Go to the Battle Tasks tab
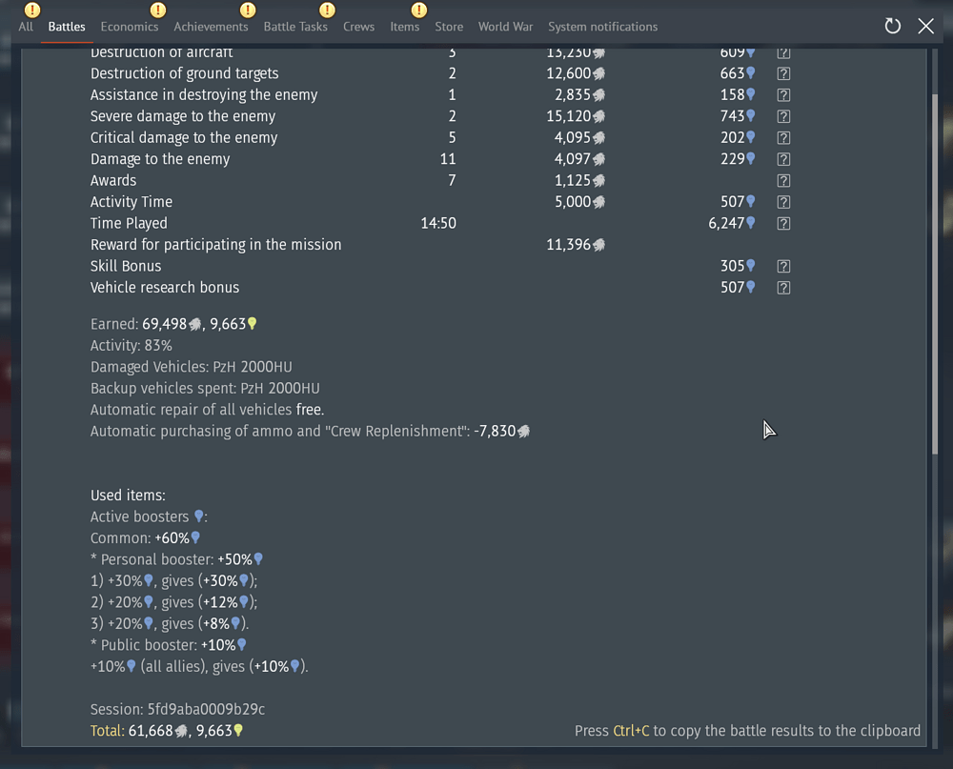Viewport: 953px width, 769px height. (295, 27)
